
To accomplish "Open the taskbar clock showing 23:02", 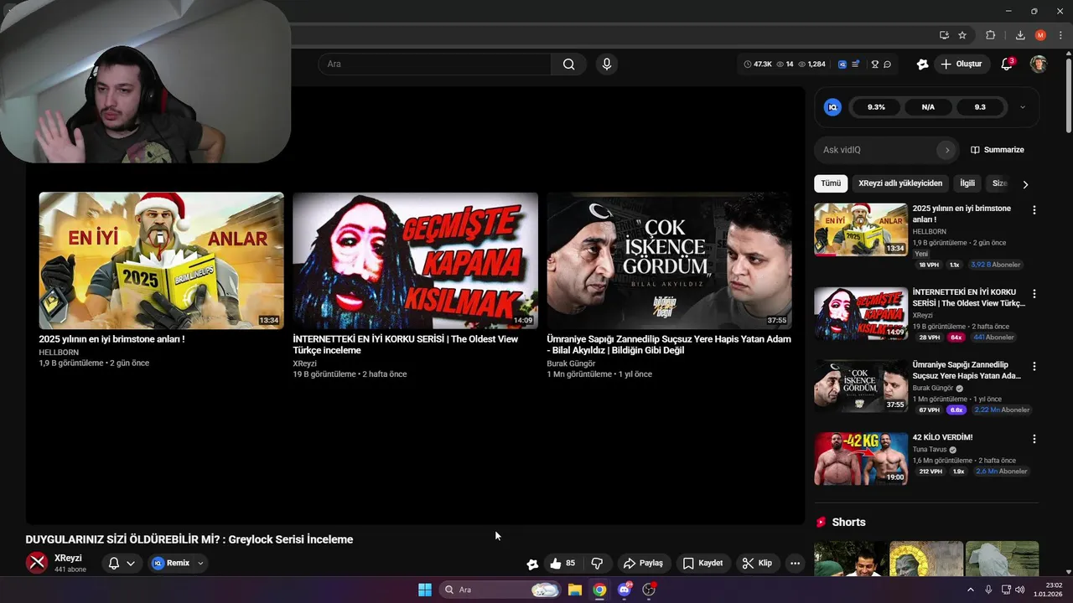I will (x=1048, y=590).
